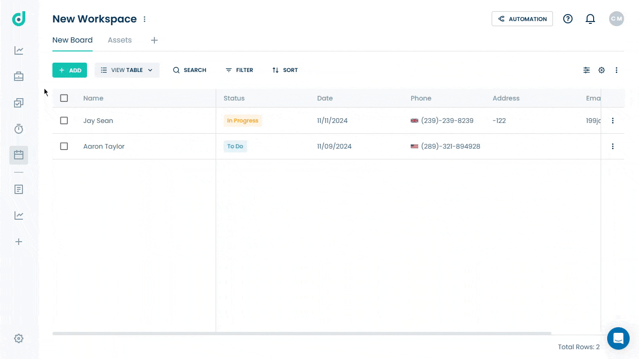Open row options for Jay Sean
The image size is (639, 359).
[613, 121]
